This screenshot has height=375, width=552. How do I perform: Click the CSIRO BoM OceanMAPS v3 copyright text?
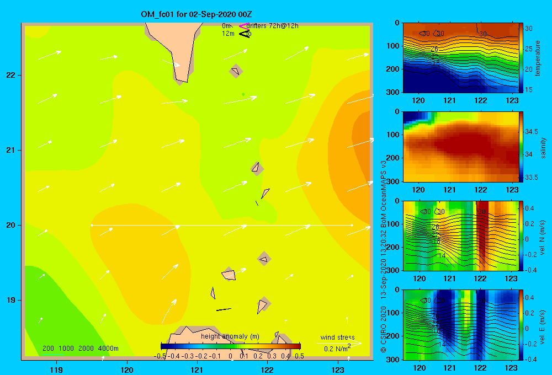pyautogui.click(x=384, y=256)
